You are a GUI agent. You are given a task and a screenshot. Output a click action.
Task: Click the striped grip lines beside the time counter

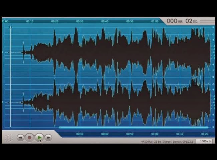(x=207, y=21)
